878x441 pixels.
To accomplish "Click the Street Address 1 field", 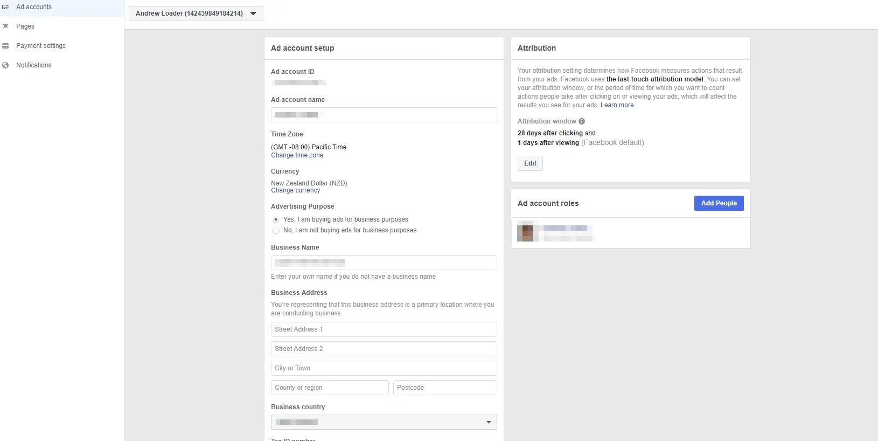I will pos(384,329).
